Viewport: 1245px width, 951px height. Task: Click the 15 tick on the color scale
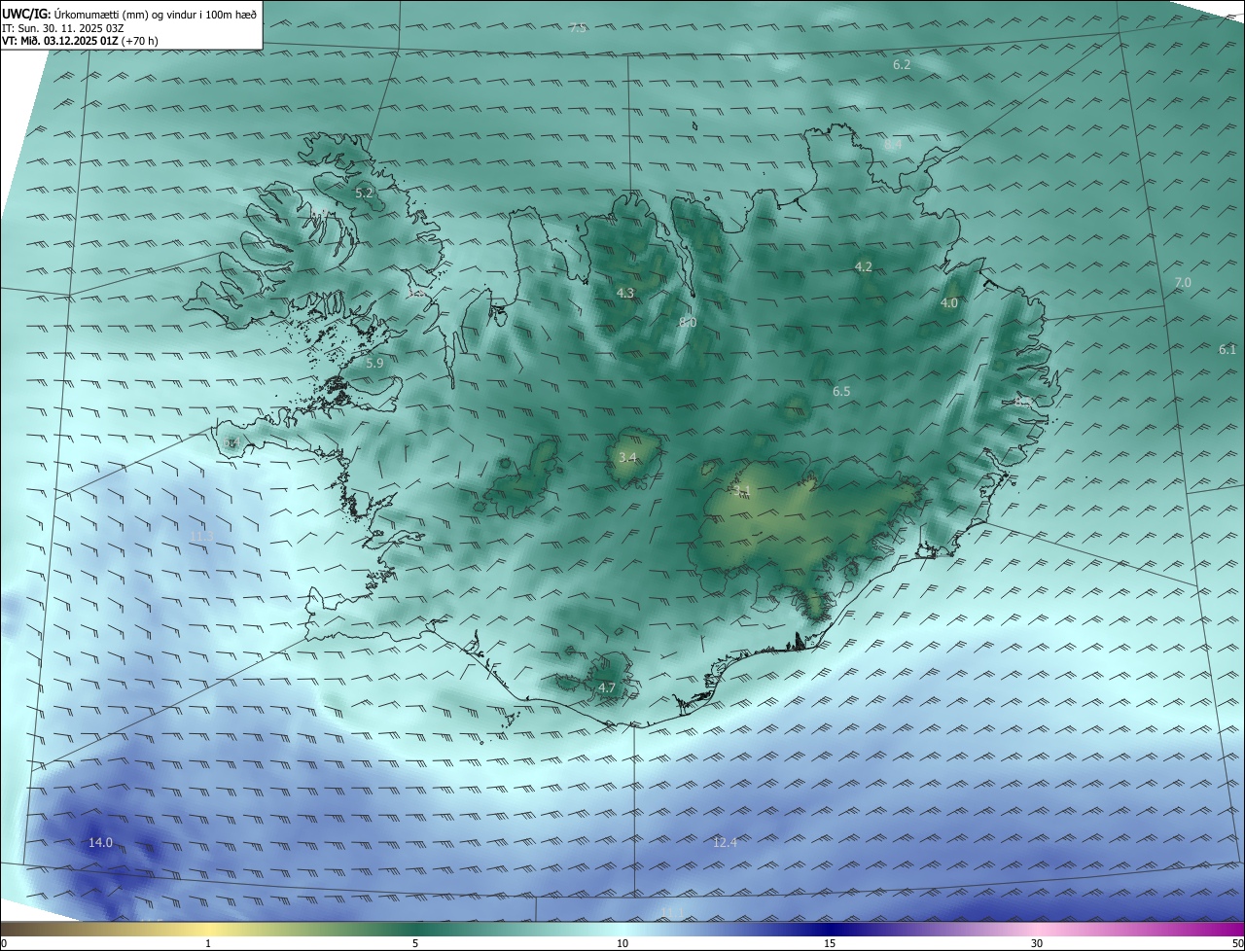coord(830,943)
